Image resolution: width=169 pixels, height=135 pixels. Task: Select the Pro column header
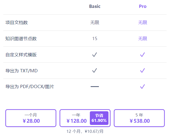(142, 6)
